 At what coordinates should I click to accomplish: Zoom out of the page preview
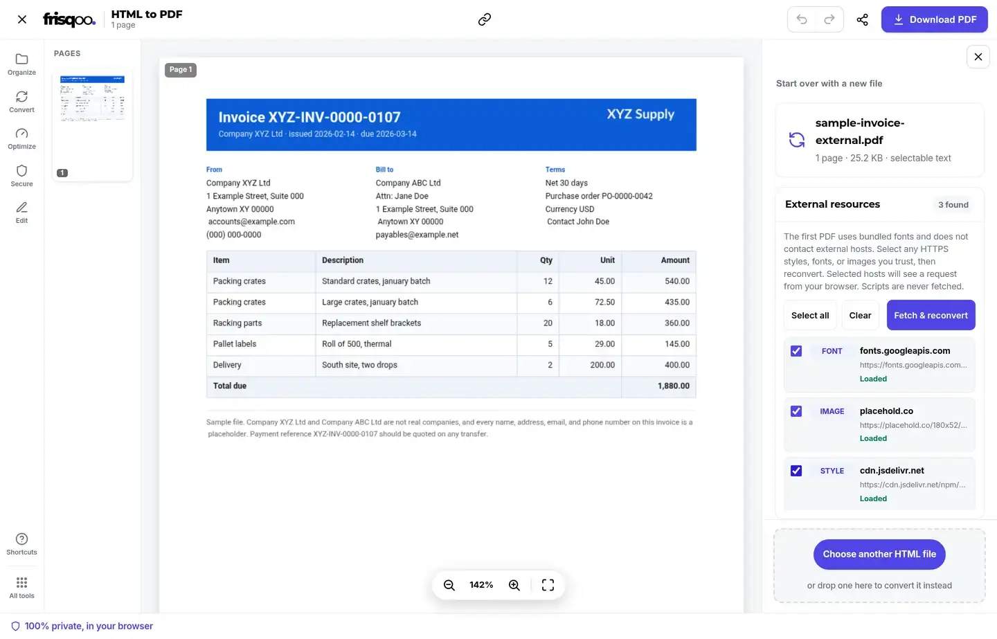coord(449,585)
